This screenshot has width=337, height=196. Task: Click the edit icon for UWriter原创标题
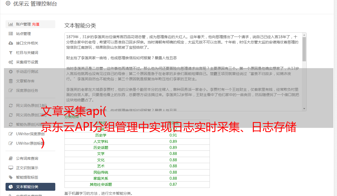pyautogui.click(x=11, y=143)
